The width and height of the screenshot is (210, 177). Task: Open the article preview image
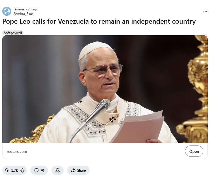tap(105, 89)
